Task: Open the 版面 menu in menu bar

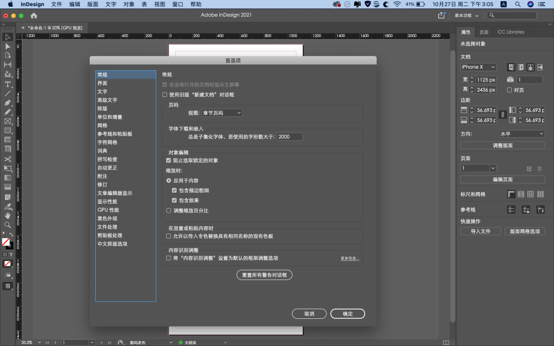Action: point(93,4)
